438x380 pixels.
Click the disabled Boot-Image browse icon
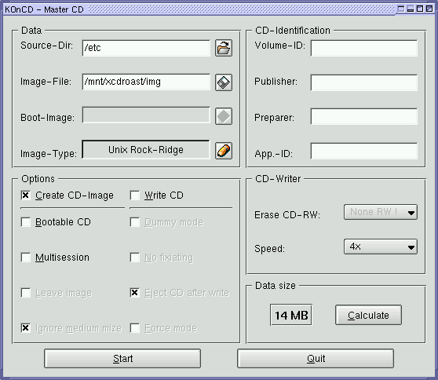pyautogui.click(x=224, y=116)
